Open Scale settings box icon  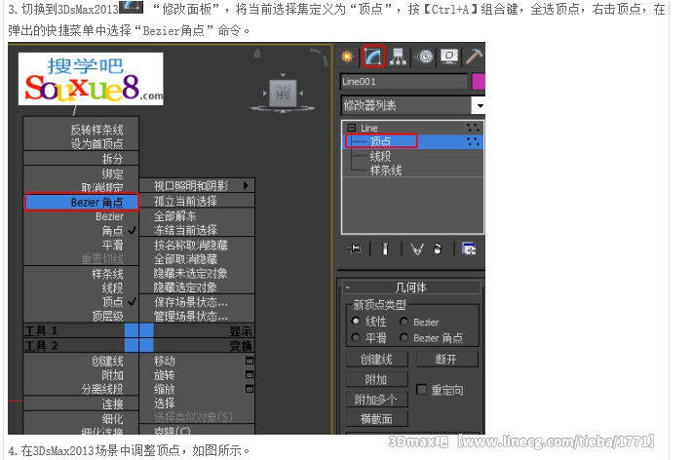[x=250, y=389]
